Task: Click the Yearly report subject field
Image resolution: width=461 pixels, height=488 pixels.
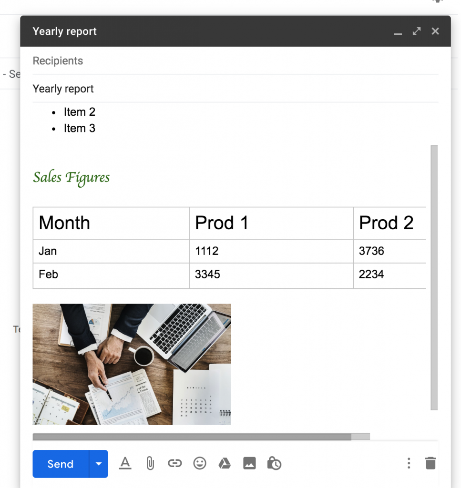Action: coord(236,89)
